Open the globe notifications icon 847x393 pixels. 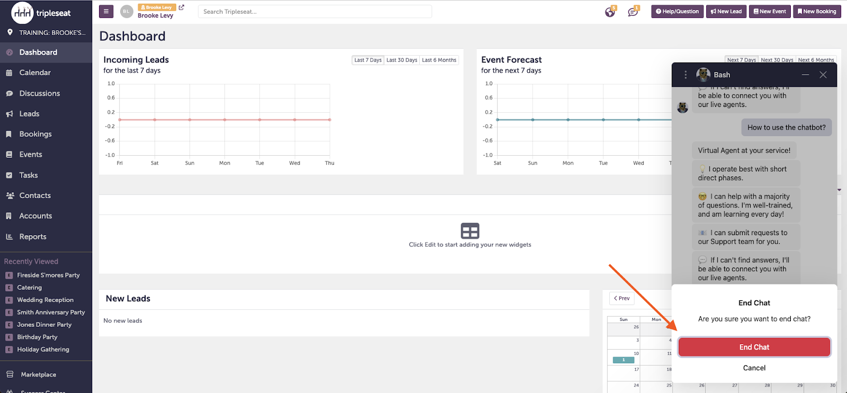click(610, 12)
